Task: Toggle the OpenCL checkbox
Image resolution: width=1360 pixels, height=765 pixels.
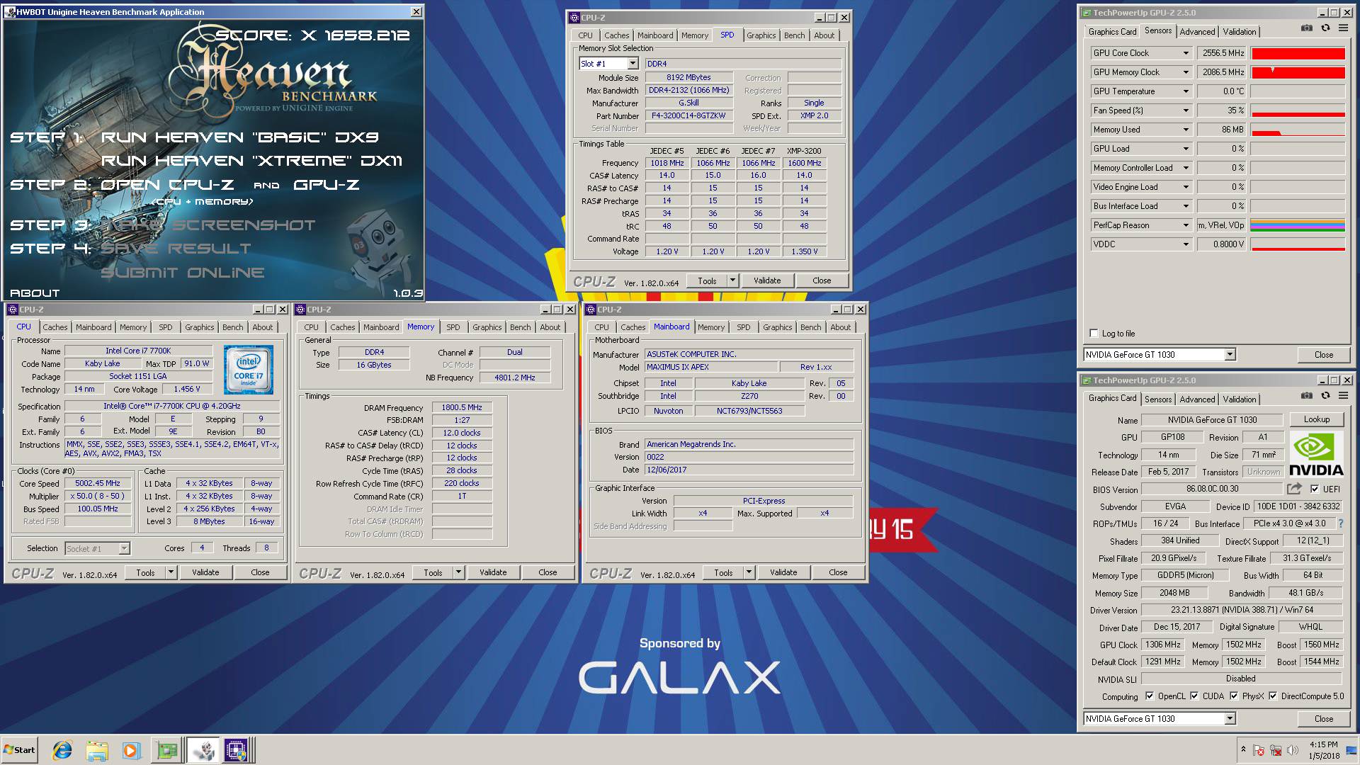Action: (1149, 696)
